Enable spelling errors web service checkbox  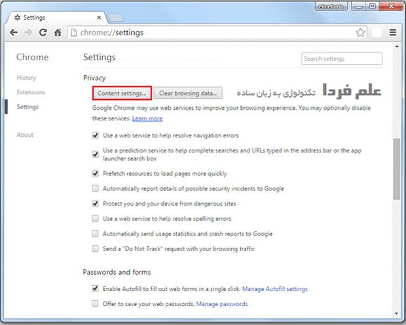tap(96, 218)
